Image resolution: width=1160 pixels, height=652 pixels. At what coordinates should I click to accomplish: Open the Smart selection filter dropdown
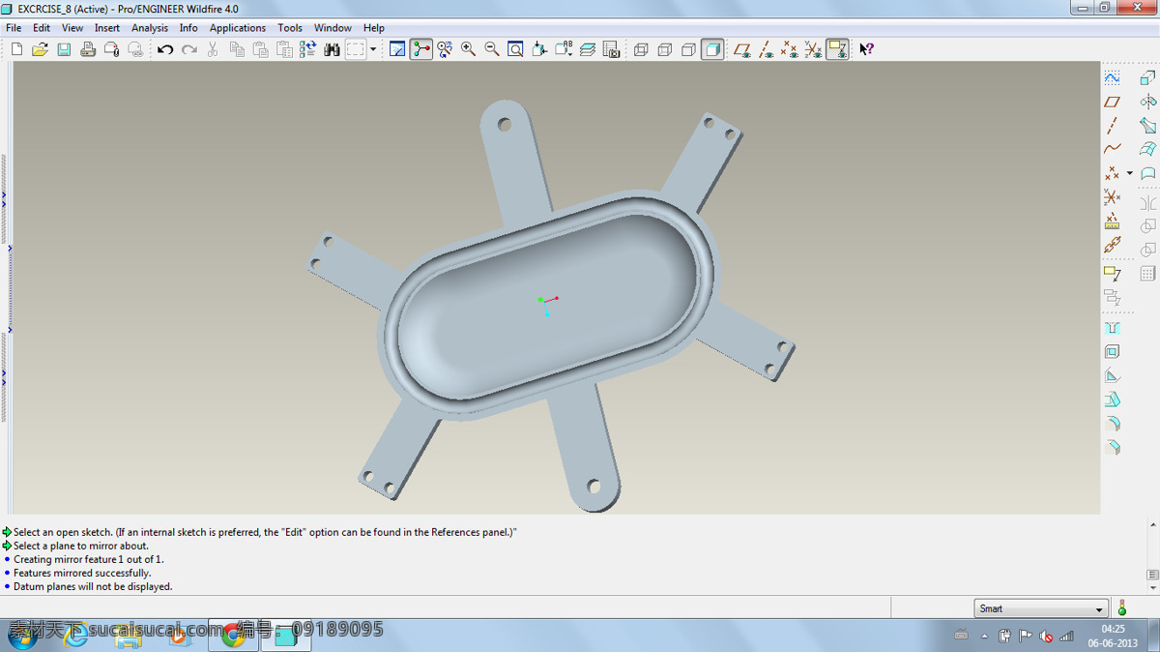pos(1040,608)
